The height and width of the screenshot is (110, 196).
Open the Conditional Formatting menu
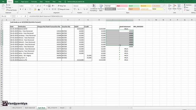94,8
